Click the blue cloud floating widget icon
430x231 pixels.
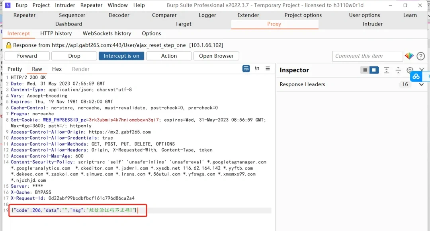pos(416,76)
